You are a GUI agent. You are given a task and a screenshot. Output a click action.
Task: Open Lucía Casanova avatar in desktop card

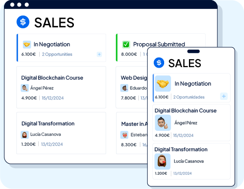pos(25,135)
